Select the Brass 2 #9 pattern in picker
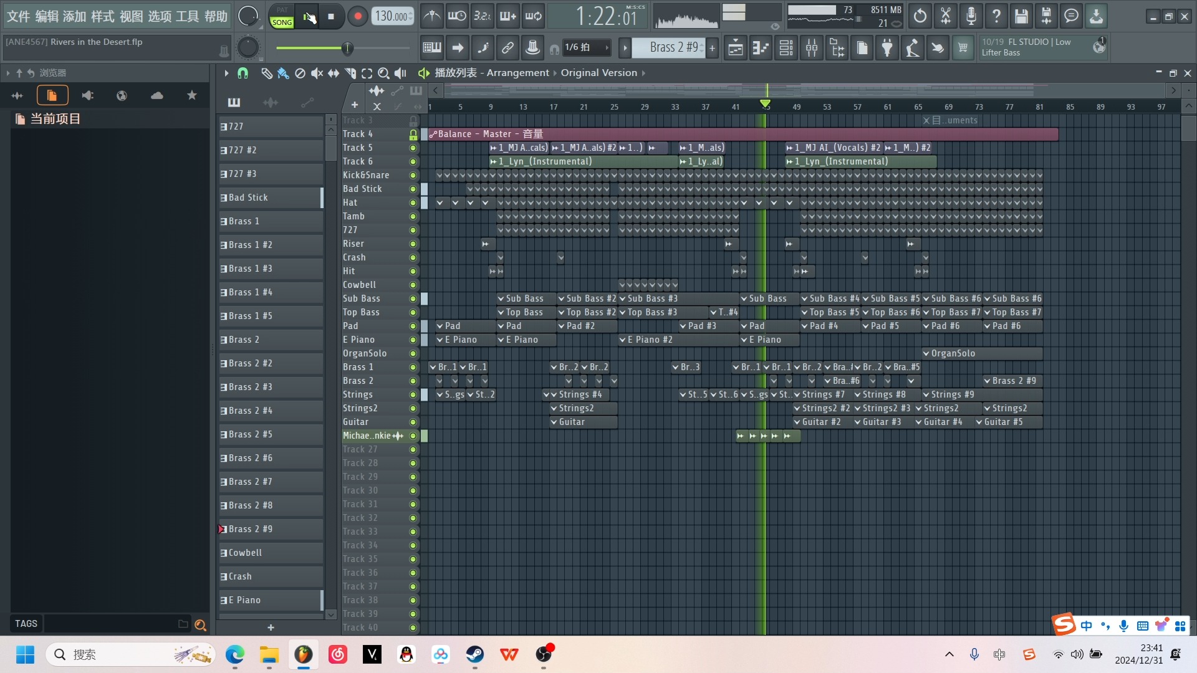This screenshot has width=1197, height=673. tap(271, 529)
